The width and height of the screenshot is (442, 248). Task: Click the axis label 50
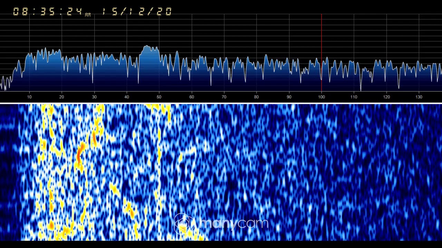159,97
